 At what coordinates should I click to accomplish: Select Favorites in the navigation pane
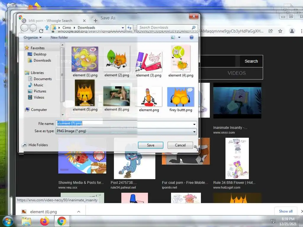[35, 48]
